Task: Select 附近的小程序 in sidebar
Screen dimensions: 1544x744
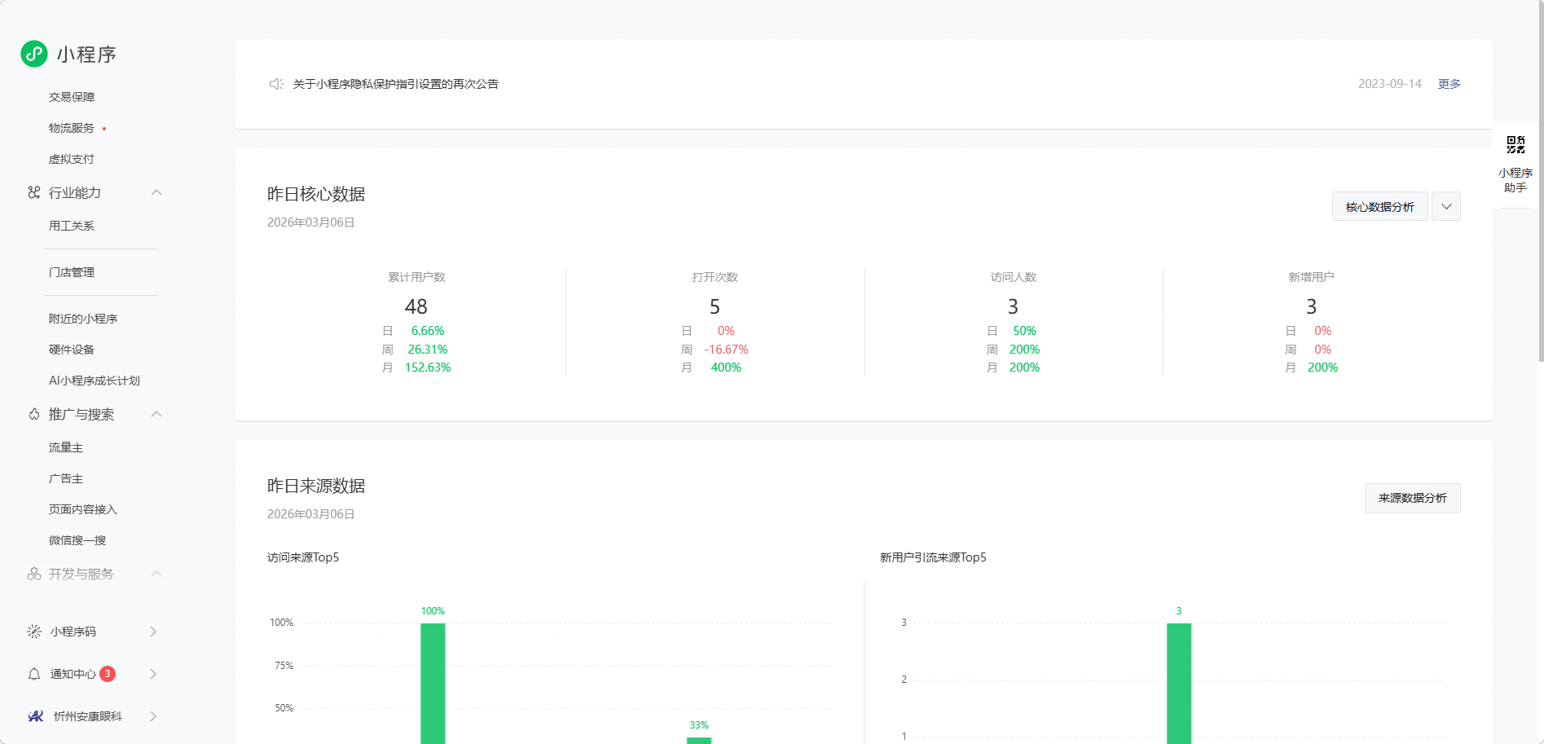Action: (83, 319)
